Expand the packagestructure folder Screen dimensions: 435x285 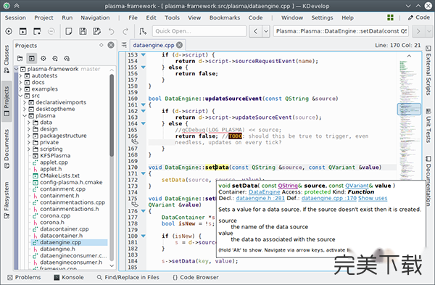(29, 136)
